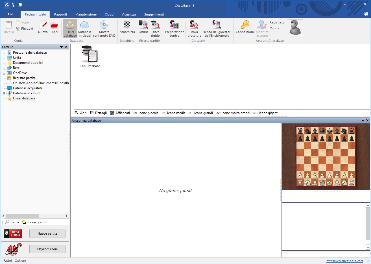Open quick access toolbar dropdown arrow
The width and height of the screenshot is (371, 264).
coord(26,5)
